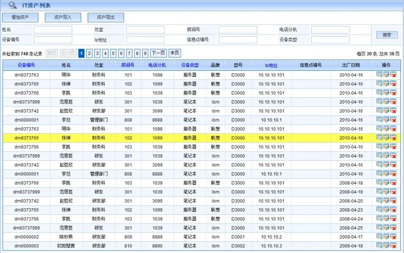
Task: Open view icon for the 2009-04-18 row
Action: (x=380, y=245)
